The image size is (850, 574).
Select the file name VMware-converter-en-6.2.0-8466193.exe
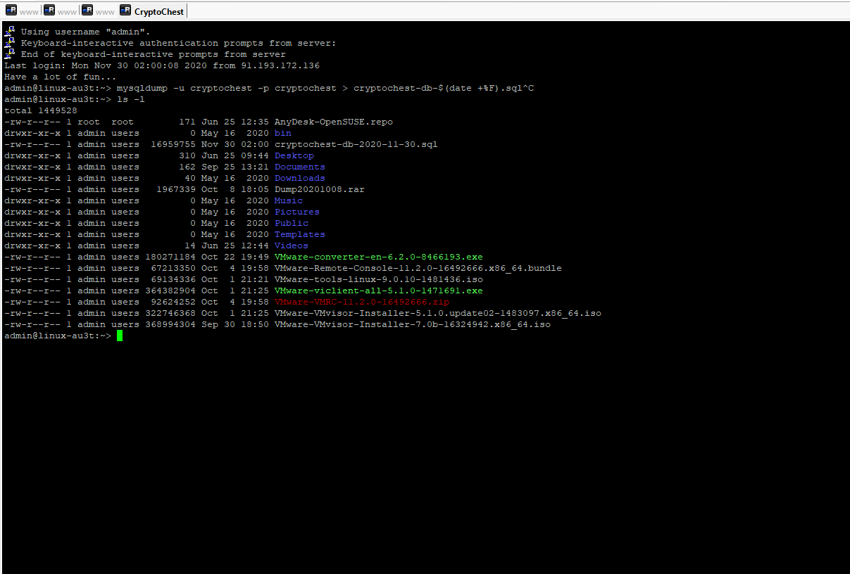point(379,257)
